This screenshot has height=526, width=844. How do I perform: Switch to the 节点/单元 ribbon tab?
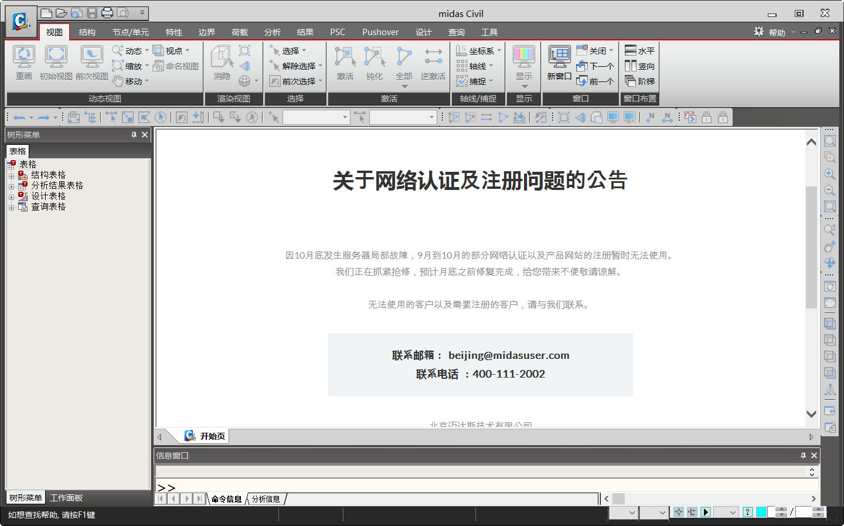131,32
